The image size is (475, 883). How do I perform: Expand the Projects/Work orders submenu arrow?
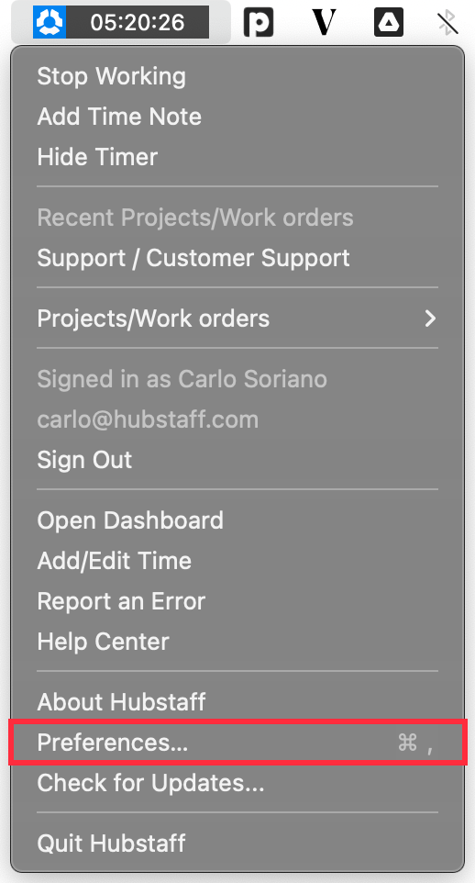pos(431,319)
